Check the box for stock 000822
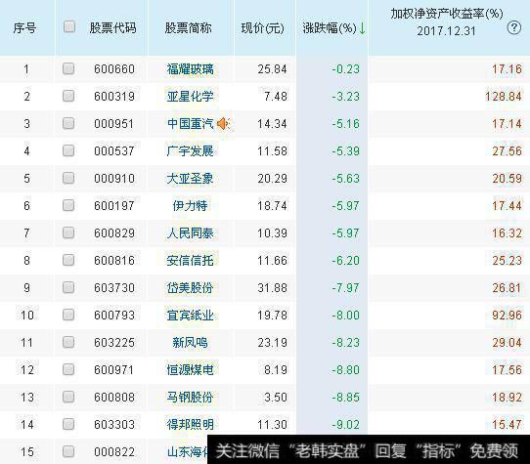 [68, 451]
